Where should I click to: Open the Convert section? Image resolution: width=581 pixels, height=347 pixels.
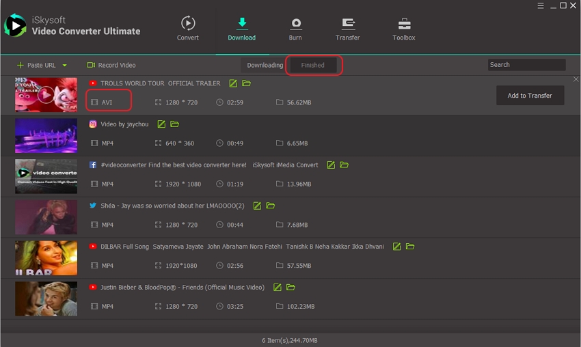click(188, 28)
